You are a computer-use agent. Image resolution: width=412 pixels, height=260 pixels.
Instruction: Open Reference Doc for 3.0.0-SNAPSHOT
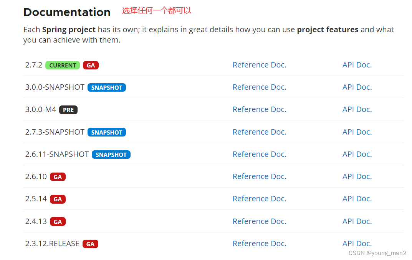click(x=259, y=87)
